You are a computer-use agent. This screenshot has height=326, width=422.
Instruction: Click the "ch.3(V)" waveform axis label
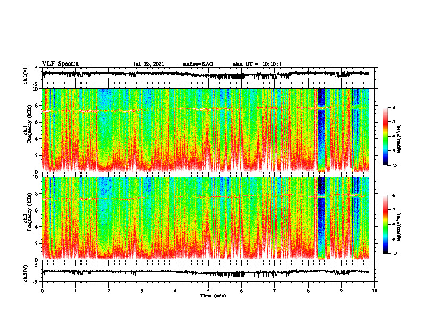pos(26,273)
